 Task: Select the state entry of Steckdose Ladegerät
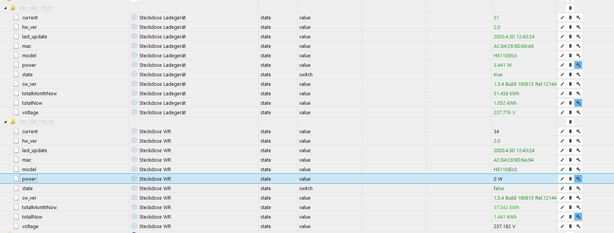tap(27, 74)
